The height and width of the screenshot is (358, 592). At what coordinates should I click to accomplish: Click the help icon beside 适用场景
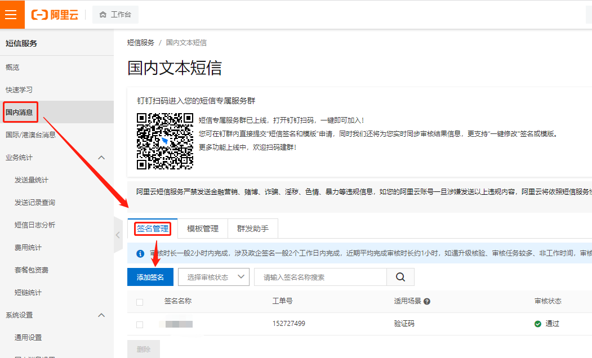click(x=427, y=302)
